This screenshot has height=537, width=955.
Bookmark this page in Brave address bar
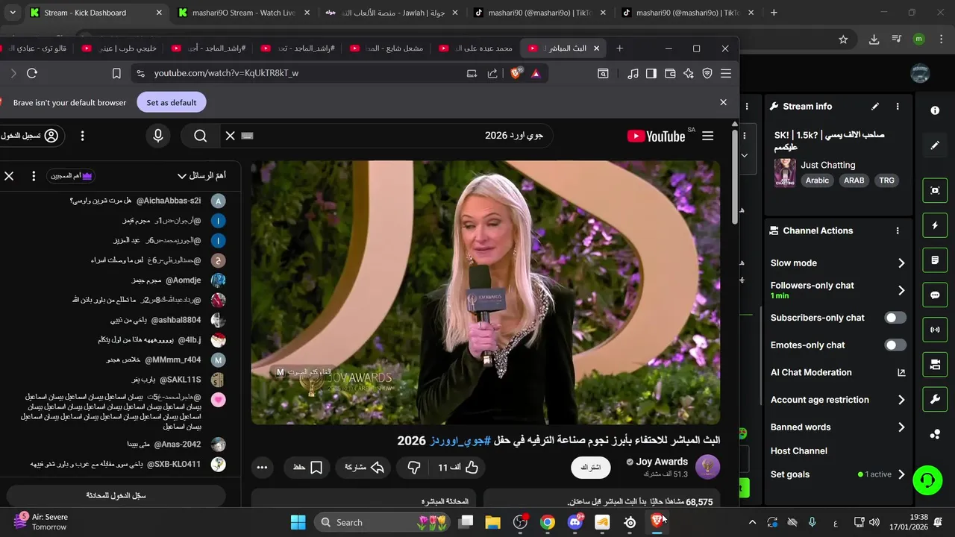coord(116,73)
